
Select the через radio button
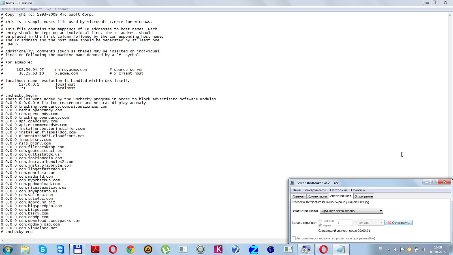point(320,225)
